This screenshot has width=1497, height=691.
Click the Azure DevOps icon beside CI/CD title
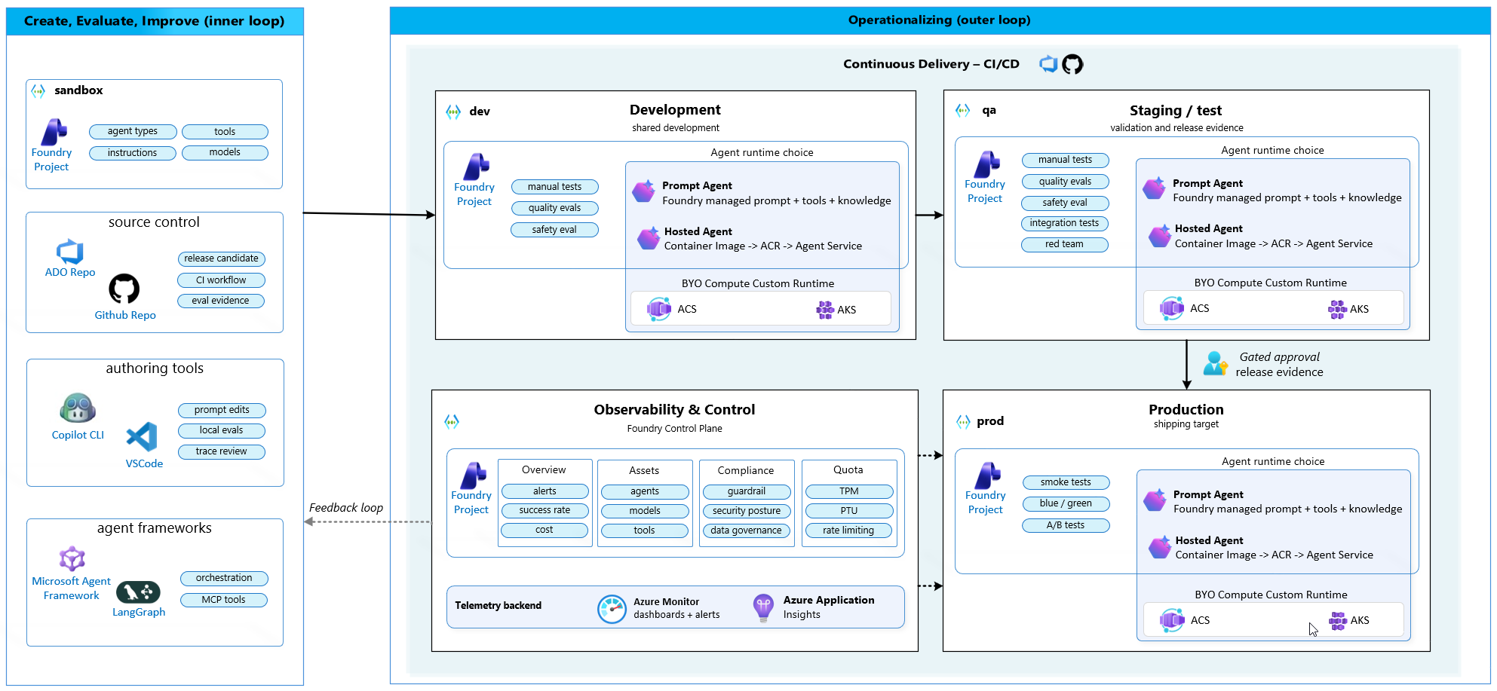[x=1048, y=64]
